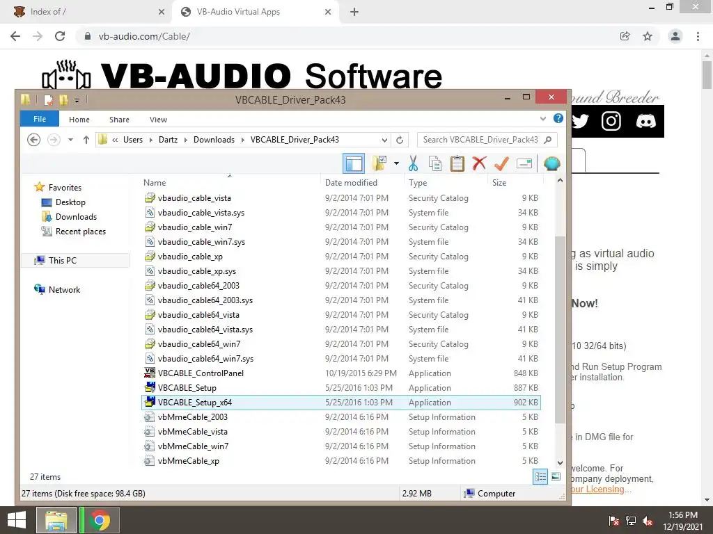Toggle the preview pane layout icon
The width and height of the screenshot is (713, 534).
[x=354, y=163]
